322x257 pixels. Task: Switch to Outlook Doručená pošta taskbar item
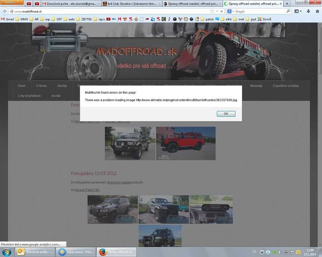[35, 252]
